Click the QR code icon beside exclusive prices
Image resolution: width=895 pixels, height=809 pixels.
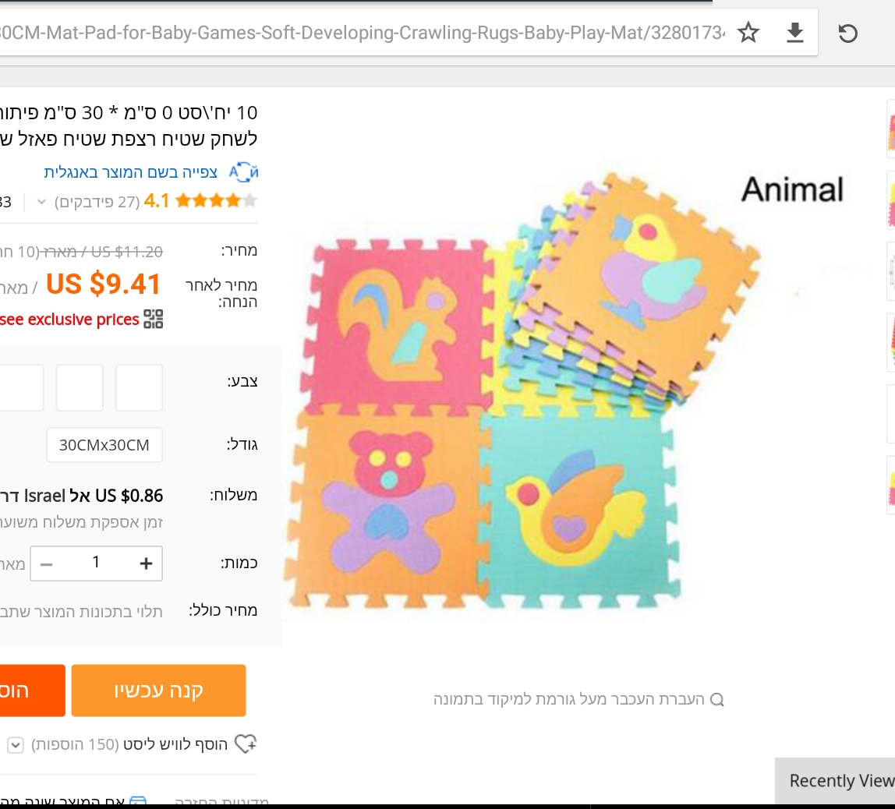[x=154, y=319]
